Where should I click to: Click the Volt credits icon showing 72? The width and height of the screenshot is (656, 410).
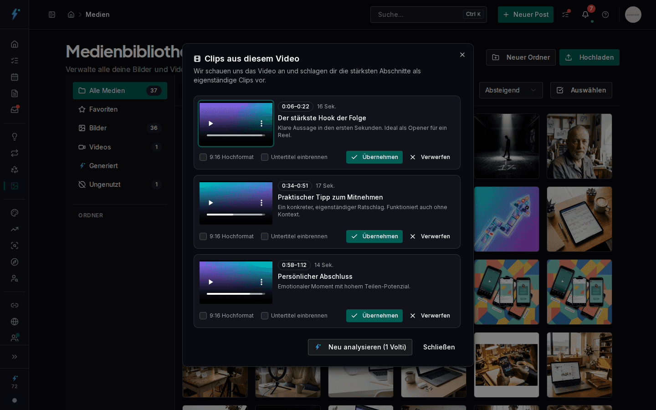coord(15,382)
